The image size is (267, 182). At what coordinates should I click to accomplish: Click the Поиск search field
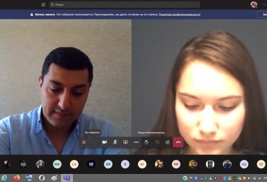point(124,5)
